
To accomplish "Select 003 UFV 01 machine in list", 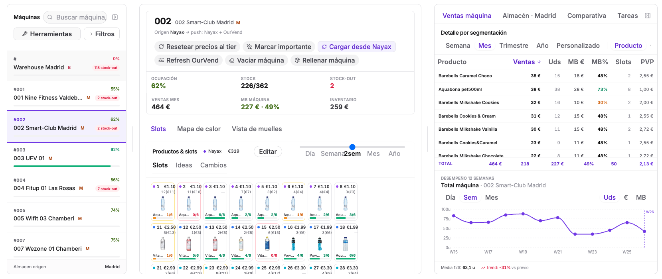I will 67,157.
